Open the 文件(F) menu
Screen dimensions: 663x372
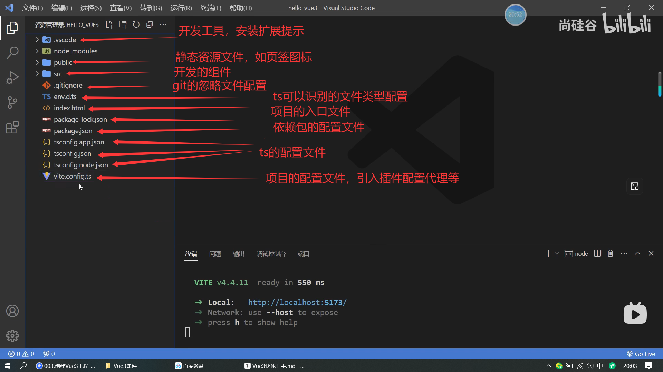32,8
